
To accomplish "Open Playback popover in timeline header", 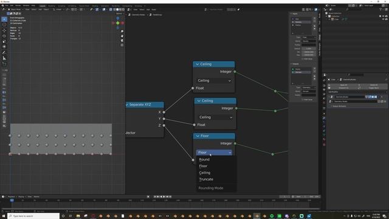I will click(12, 196).
